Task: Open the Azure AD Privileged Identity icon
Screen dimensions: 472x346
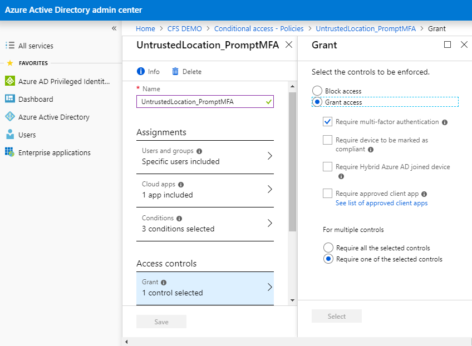Action: pyautogui.click(x=10, y=81)
